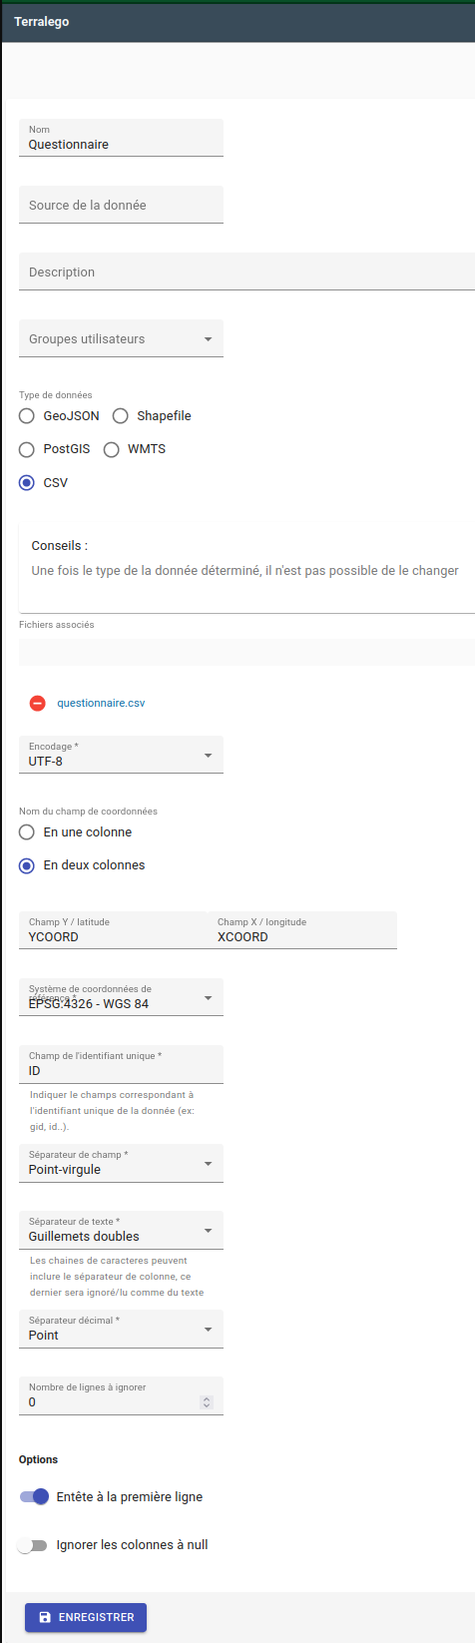This screenshot has height=1643, width=475.
Task: Expand the Encodage UTF-8 dropdown
Action: pos(121,755)
